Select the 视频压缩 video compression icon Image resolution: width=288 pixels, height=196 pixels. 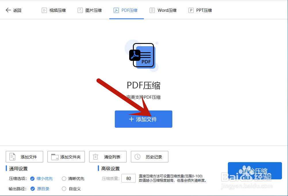[44, 10]
